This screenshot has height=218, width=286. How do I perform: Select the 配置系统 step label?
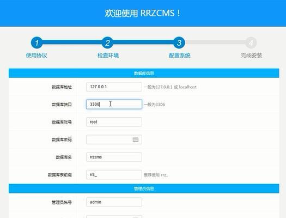point(180,55)
